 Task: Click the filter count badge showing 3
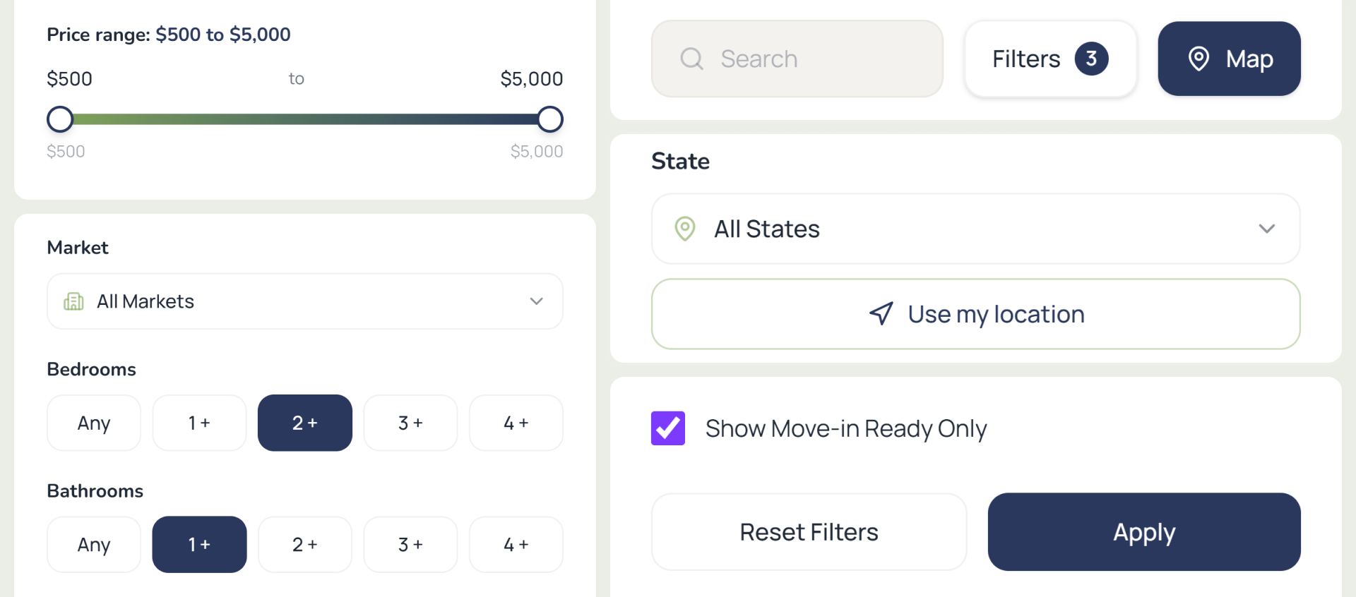point(1091,59)
